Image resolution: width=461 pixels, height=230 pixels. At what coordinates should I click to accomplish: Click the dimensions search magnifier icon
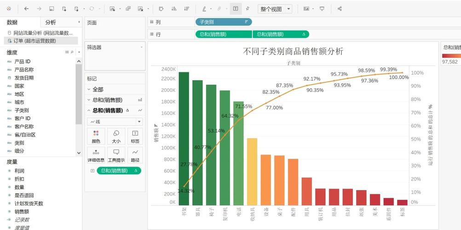point(72,52)
